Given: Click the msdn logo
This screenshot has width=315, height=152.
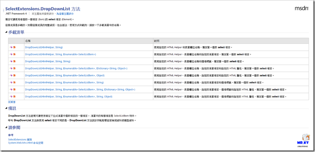Looking at the screenshot, I should [302, 8].
